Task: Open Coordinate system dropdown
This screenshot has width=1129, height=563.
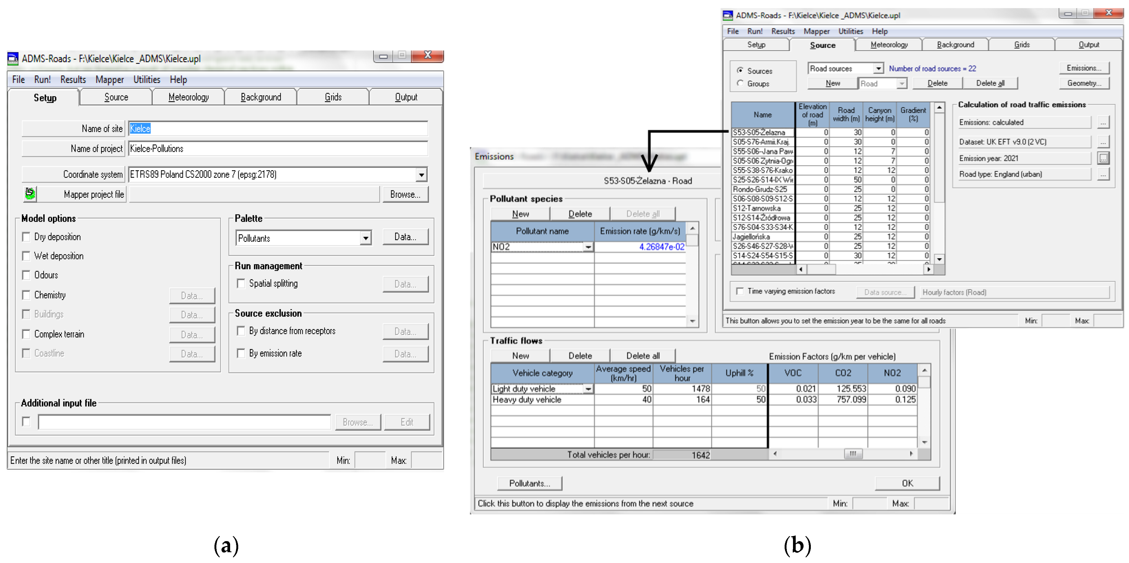Action: tap(421, 175)
